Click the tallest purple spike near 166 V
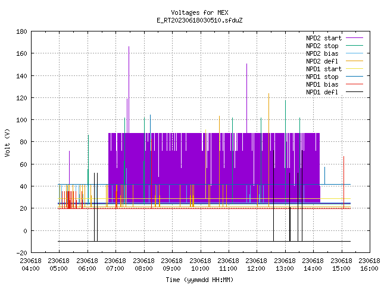Image resolution: width=381 pixels, height=285 pixels. 129,90
